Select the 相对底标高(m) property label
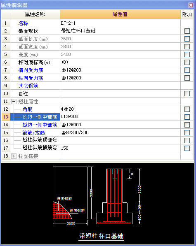The image size is (196, 246). coord(34,63)
